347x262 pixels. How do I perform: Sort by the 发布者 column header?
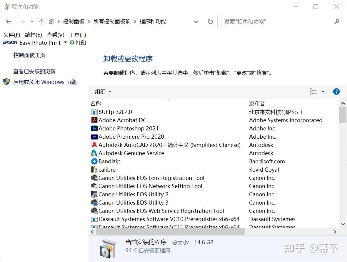coord(293,103)
